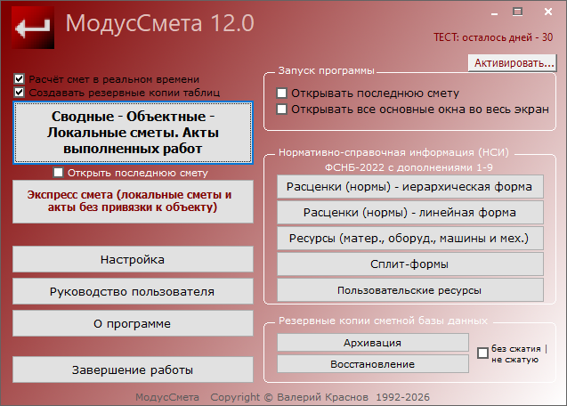Click the МодусСмета 12.0 title
Image resolution: width=567 pixels, height=406 pixels.
tap(160, 23)
